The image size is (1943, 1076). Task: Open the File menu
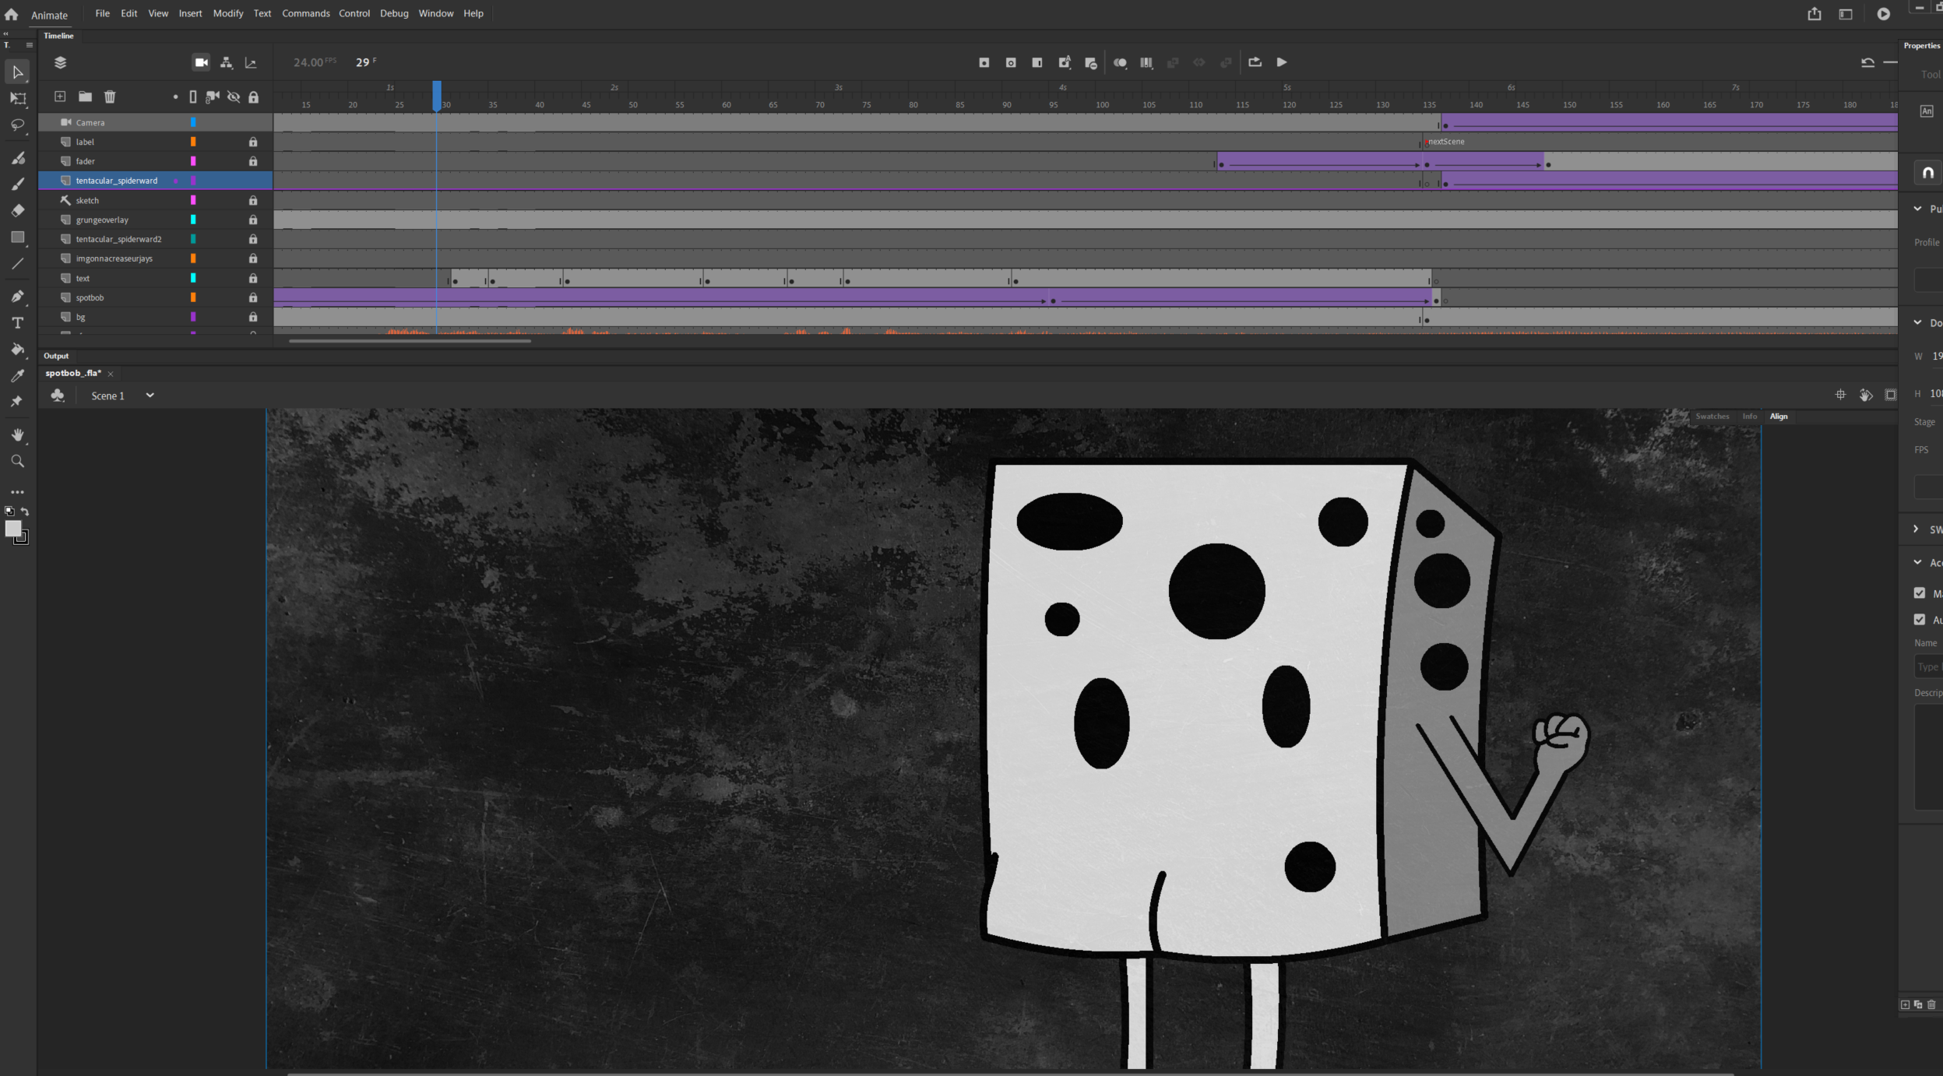tap(102, 13)
